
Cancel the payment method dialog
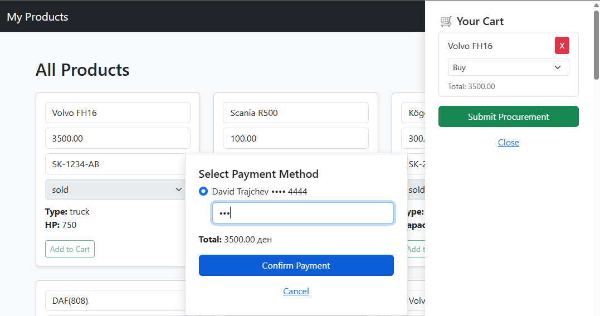pyautogui.click(x=296, y=291)
